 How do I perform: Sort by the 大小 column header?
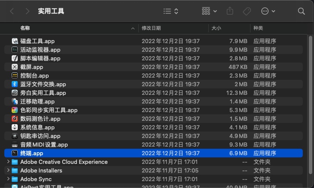point(216,28)
